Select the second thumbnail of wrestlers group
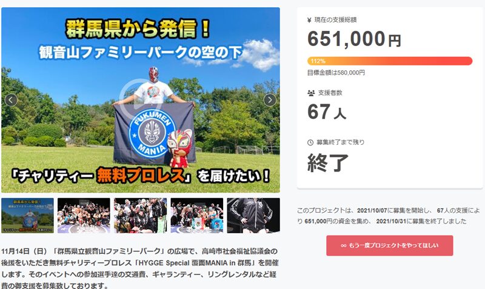 click(x=84, y=216)
